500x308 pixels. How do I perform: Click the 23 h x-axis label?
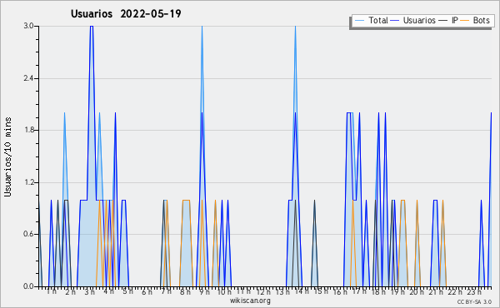tap(474, 291)
